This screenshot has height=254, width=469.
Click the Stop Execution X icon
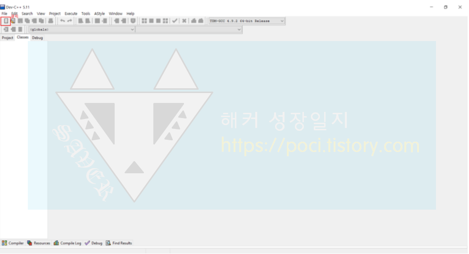pos(184,21)
